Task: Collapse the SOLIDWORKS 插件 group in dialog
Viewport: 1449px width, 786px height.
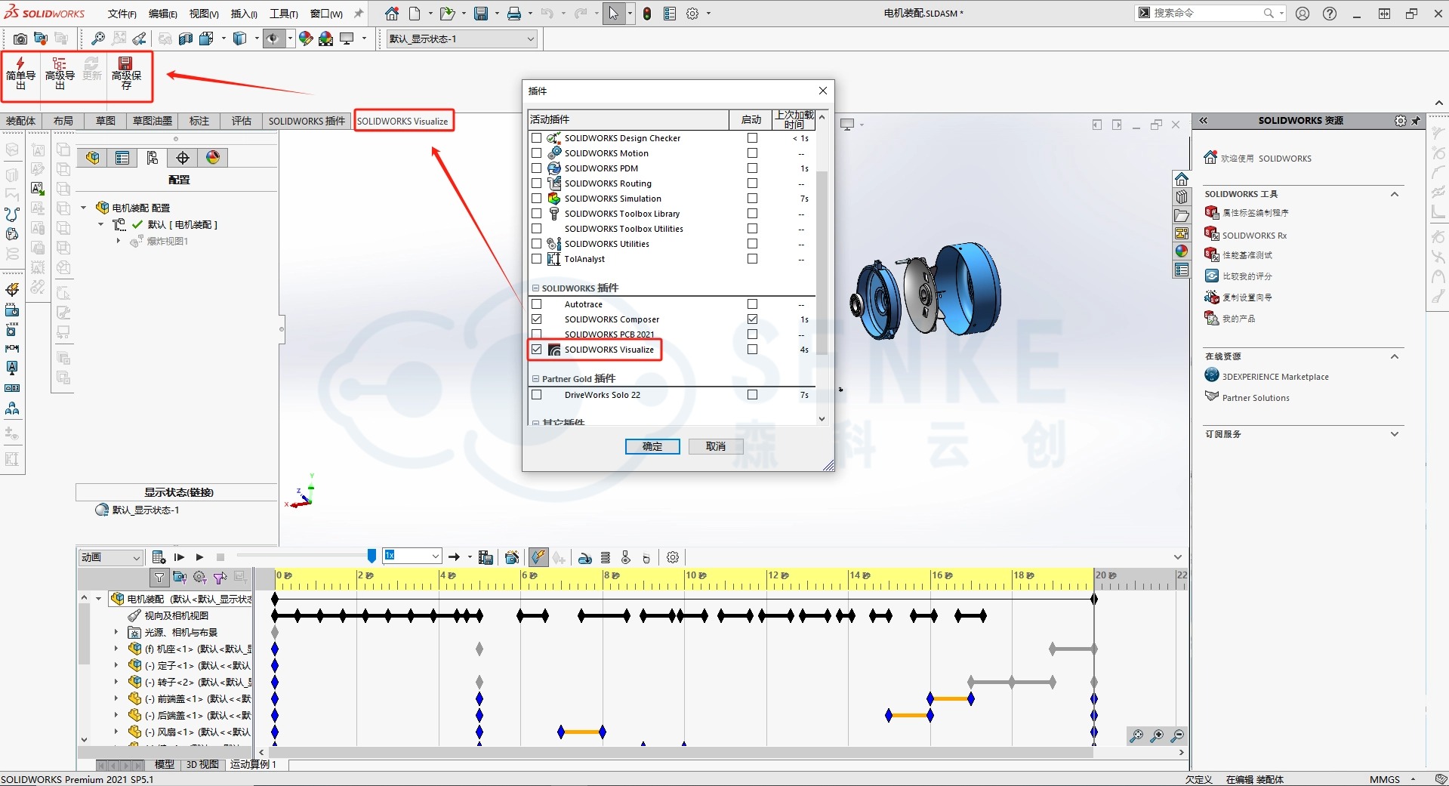Action: click(536, 288)
